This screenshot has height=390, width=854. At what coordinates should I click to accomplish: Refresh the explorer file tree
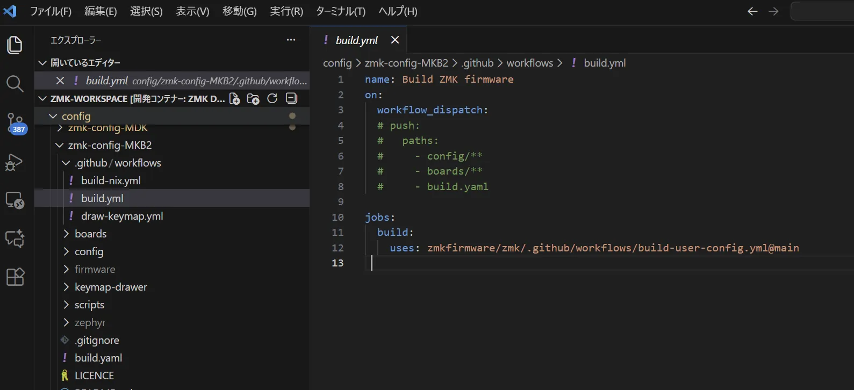pyautogui.click(x=272, y=98)
